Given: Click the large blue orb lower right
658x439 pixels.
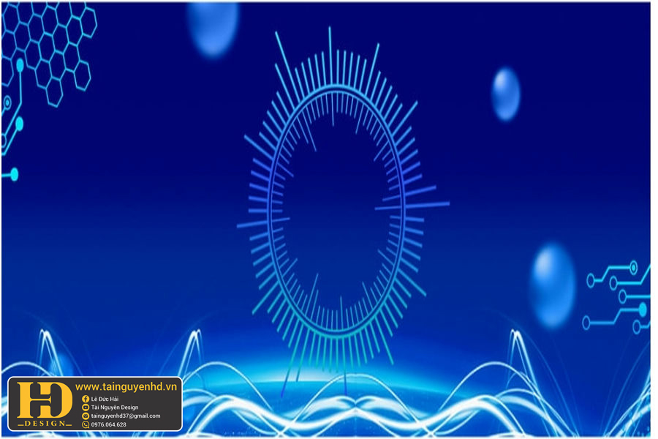Looking at the screenshot, I should click(553, 284).
